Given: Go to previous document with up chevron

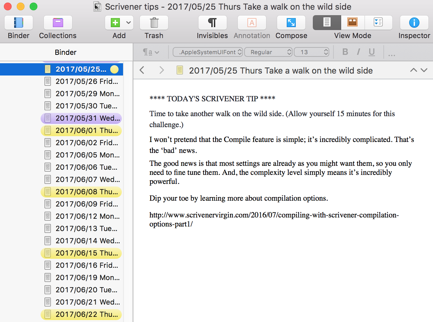Looking at the screenshot, I should click(x=414, y=70).
